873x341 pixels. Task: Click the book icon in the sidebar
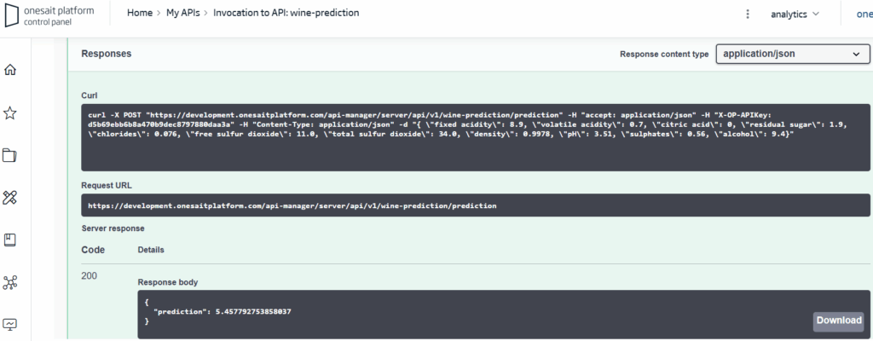pos(10,240)
